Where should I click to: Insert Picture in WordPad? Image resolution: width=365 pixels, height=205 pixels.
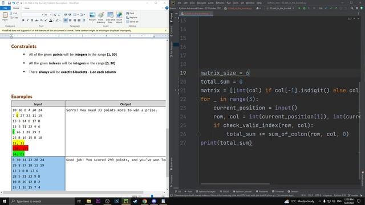[x=92, y=17]
